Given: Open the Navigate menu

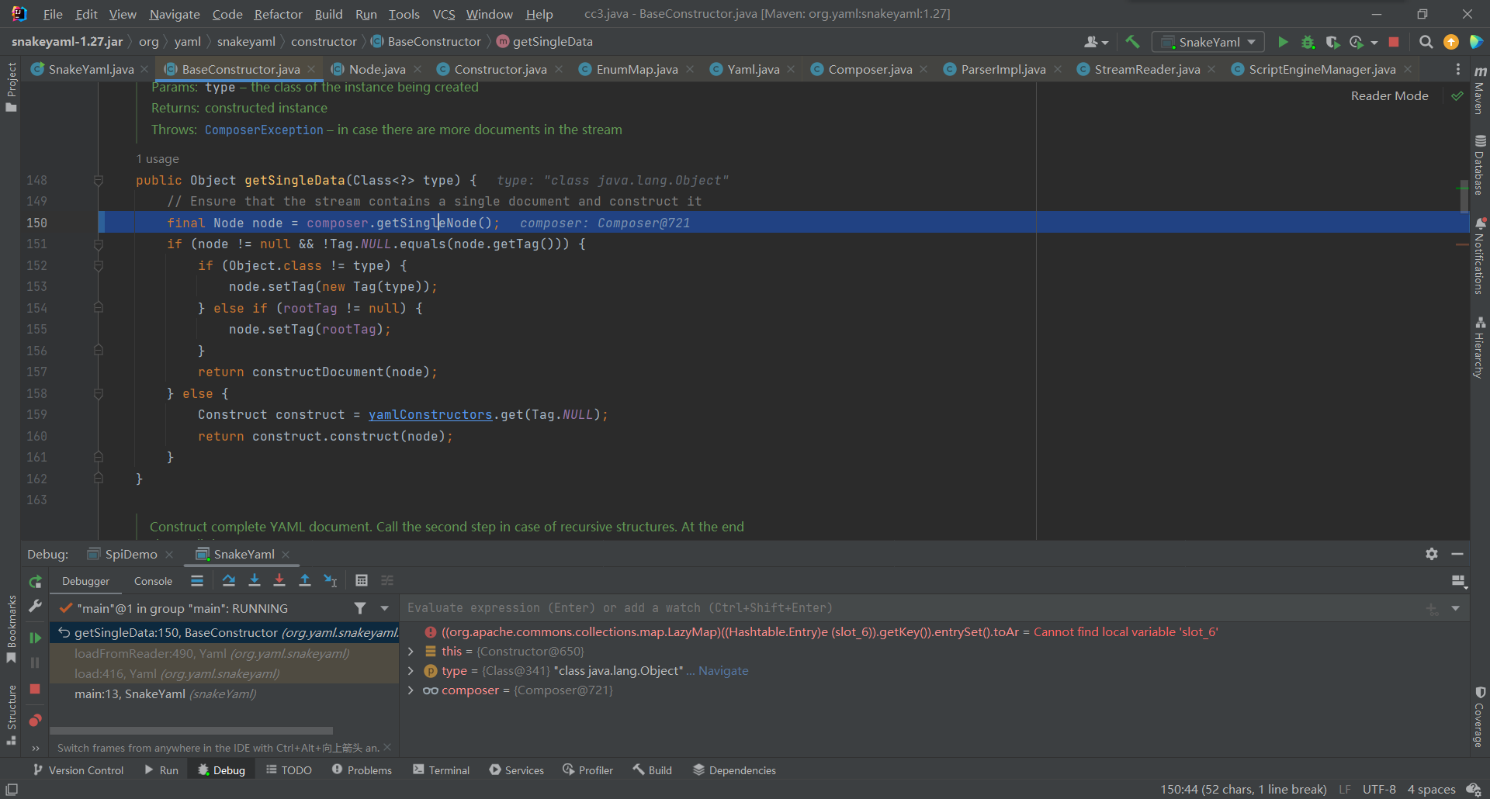Looking at the screenshot, I should point(174,14).
